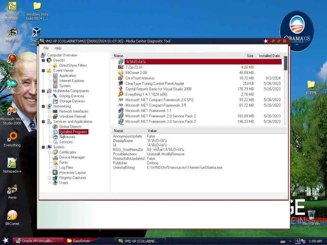Click the Multimedia Components icon

click(49, 91)
